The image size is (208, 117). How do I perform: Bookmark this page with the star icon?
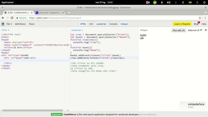(200, 18)
